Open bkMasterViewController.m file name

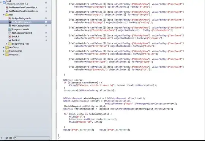point(24,11)
